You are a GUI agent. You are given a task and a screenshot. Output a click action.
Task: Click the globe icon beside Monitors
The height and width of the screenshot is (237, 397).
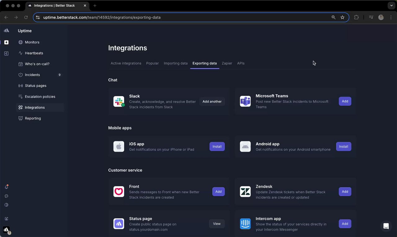[x=21, y=42]
